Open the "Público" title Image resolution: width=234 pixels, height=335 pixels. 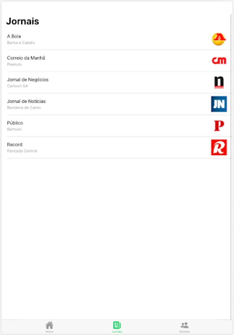(15, 123)
